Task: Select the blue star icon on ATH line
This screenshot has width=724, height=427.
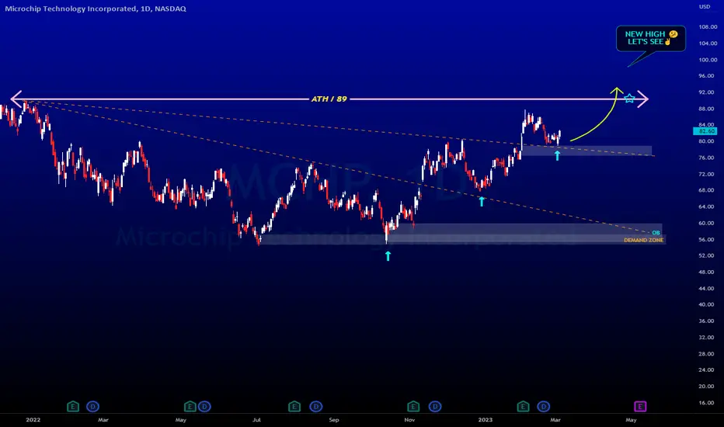Action: pos(629,99)
